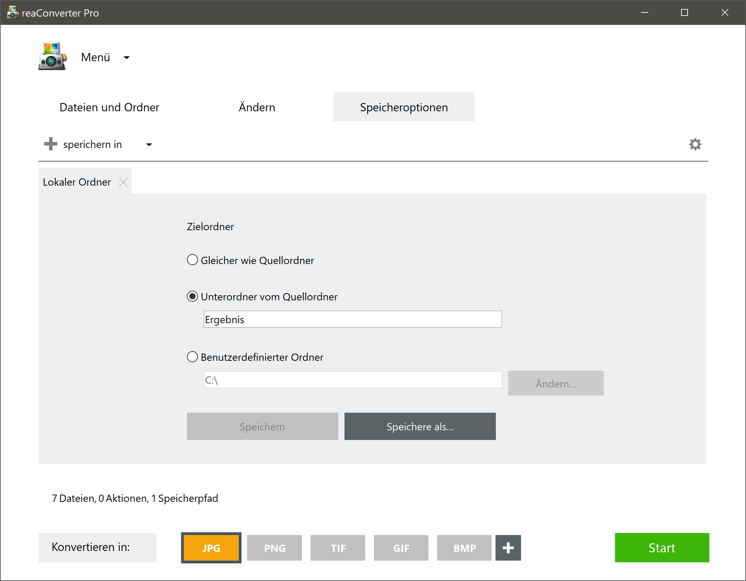Minimize the reaConverter Pro window

[645, 13]
